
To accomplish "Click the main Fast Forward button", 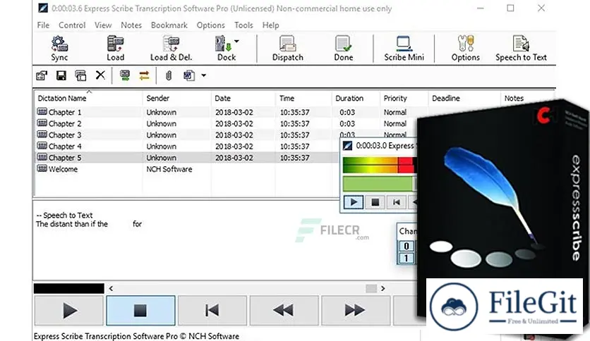I will click(355, 310).
